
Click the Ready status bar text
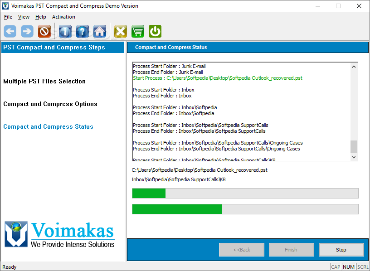click(x=10, y=267)
